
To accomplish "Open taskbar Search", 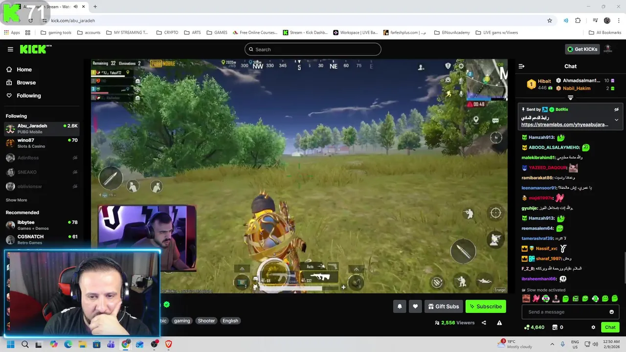I will click(25, 344).
